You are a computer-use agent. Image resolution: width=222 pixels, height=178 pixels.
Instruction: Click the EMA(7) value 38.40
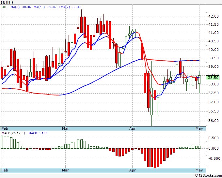coord(77,7)
